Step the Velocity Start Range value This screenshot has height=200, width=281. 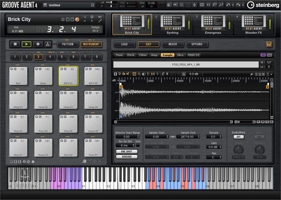pos(138,137)
